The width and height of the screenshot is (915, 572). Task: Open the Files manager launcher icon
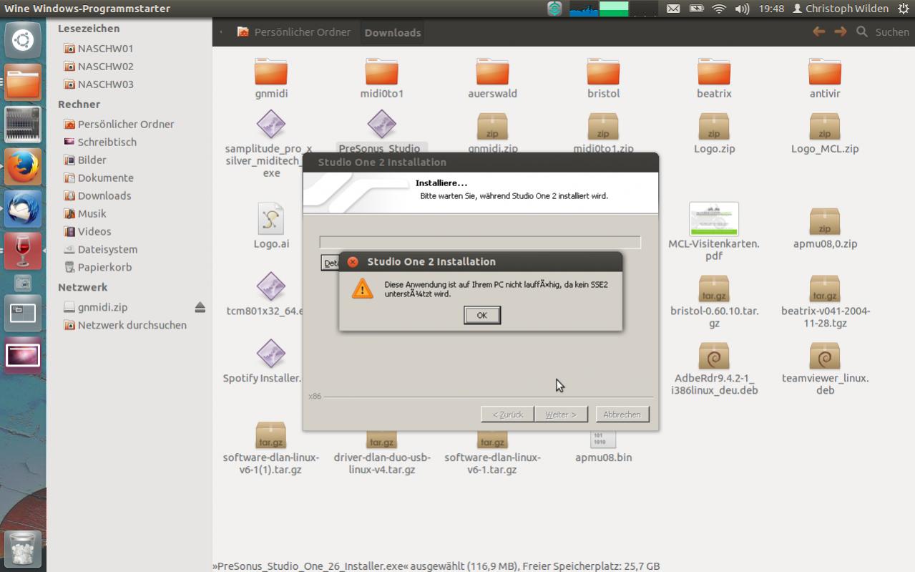[x=23, y=82]
